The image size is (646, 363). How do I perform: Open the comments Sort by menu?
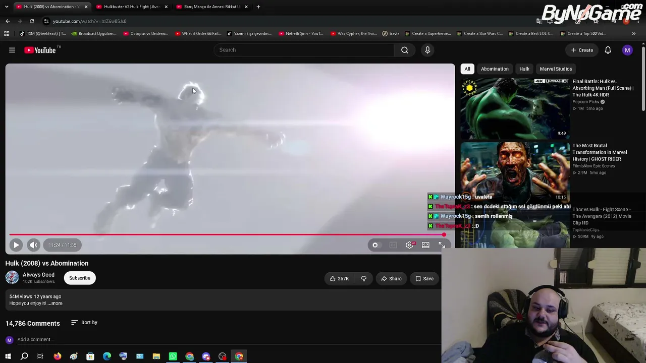84,322
